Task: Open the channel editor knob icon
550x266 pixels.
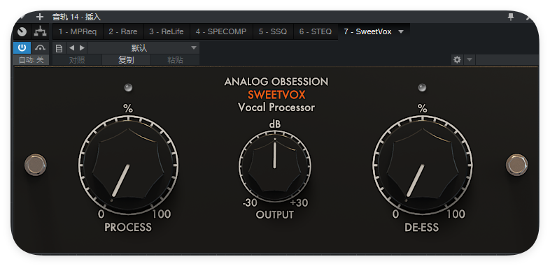Action: pos(22,32)
